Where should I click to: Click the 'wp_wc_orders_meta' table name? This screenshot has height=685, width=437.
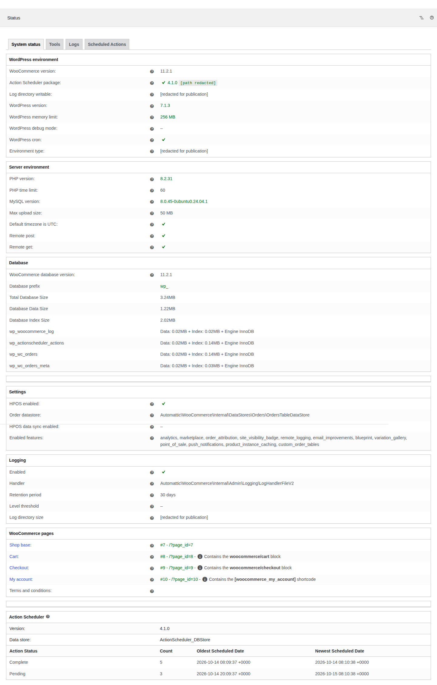(x=29, y=366)
